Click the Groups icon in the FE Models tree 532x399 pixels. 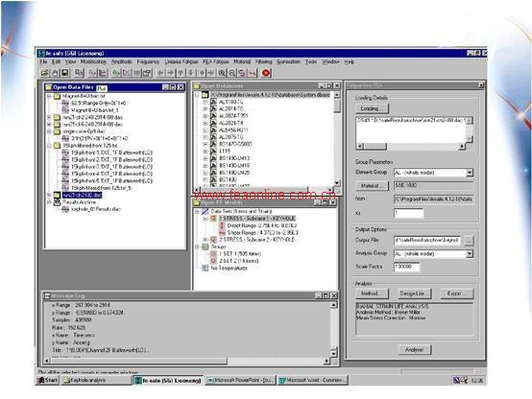tap(206, 246)
